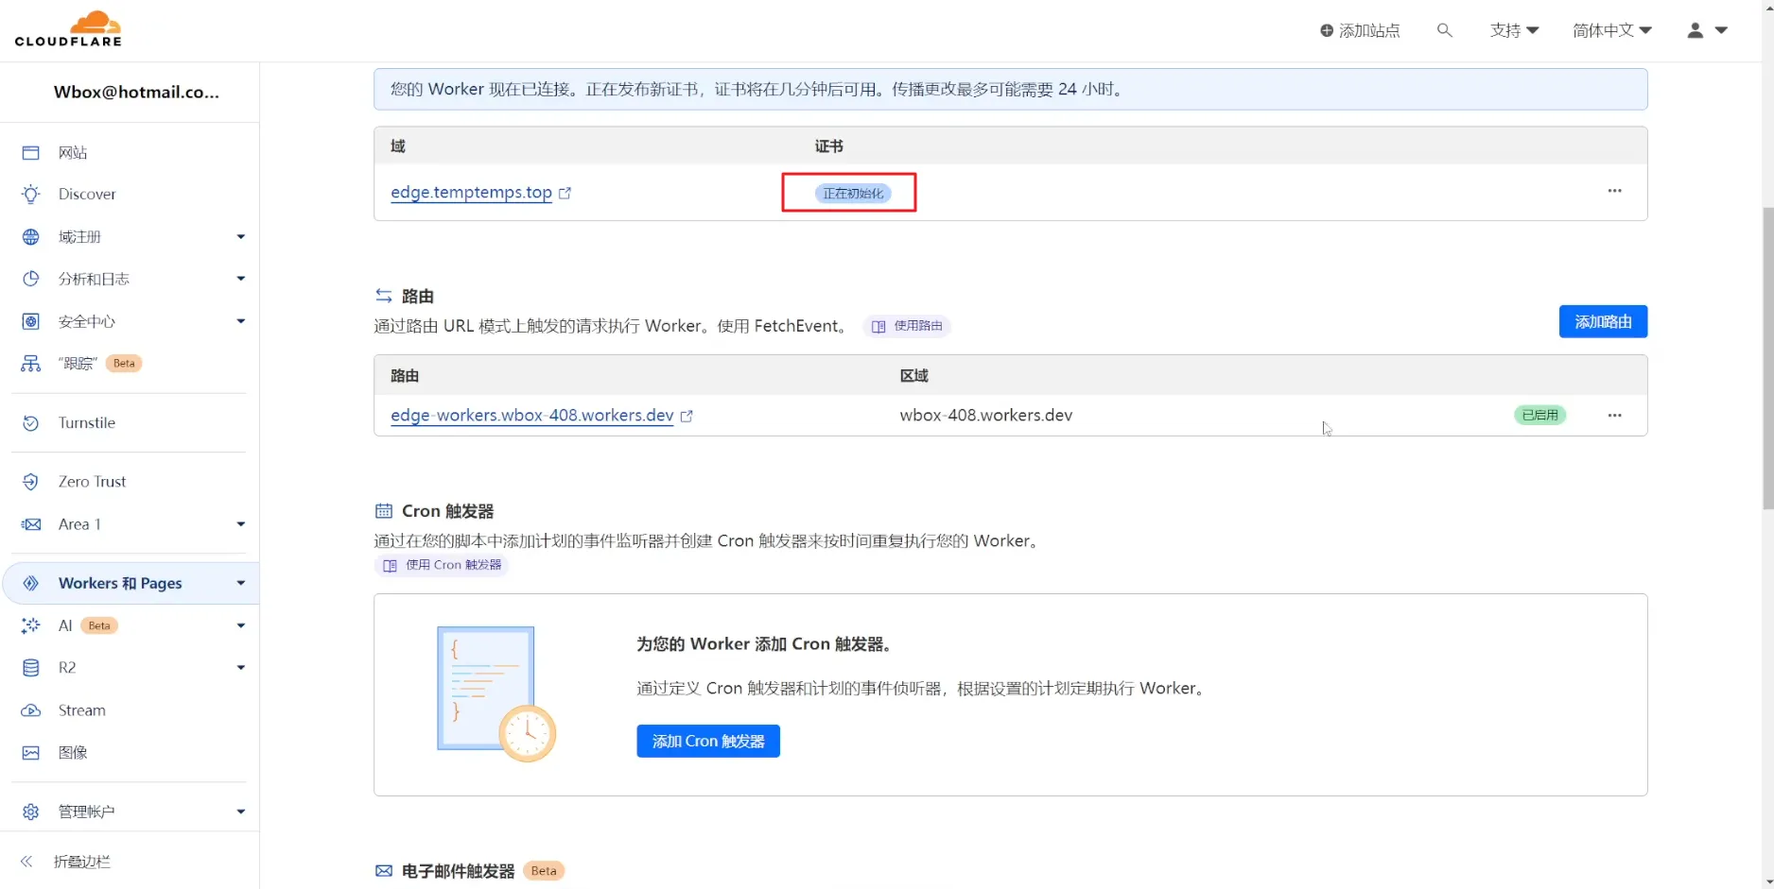This screenshot has width=1774, height=889.
Task: Open the 简体中文 language dropdown
Action: click(x=1612, y=30)
